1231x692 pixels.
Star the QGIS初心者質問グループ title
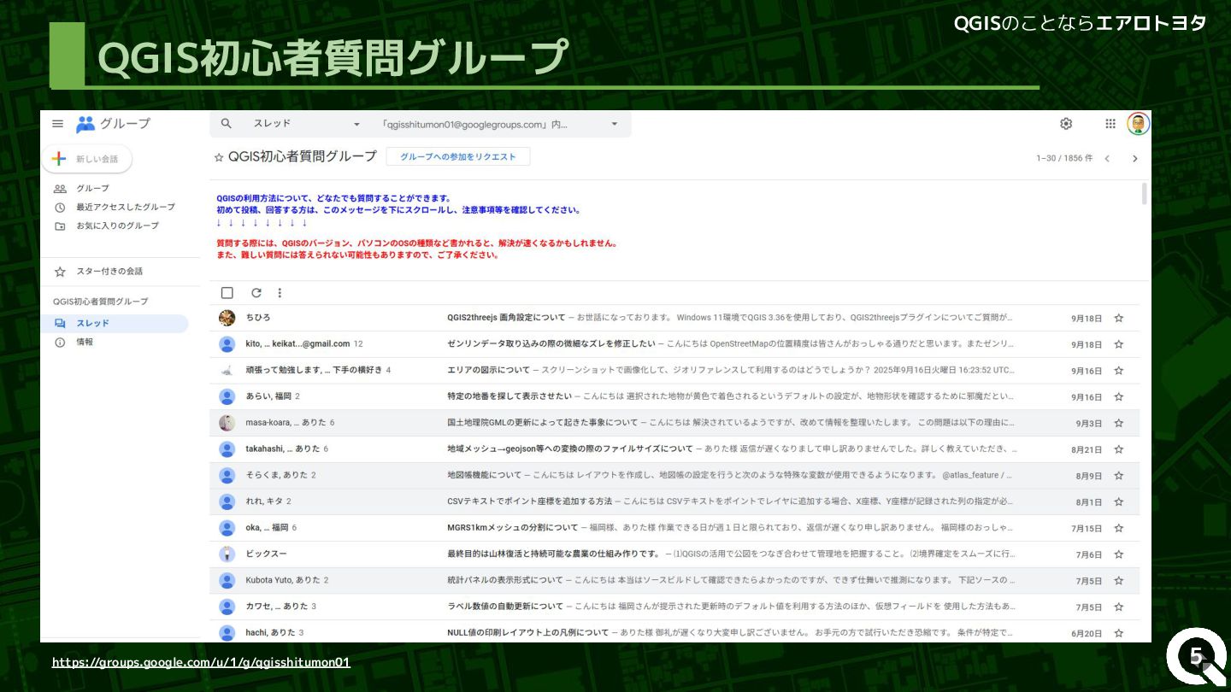tap(219, 157)
